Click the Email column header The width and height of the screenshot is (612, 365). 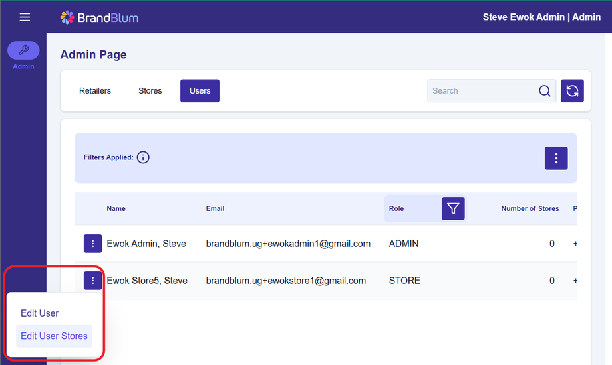click(215, 208)
